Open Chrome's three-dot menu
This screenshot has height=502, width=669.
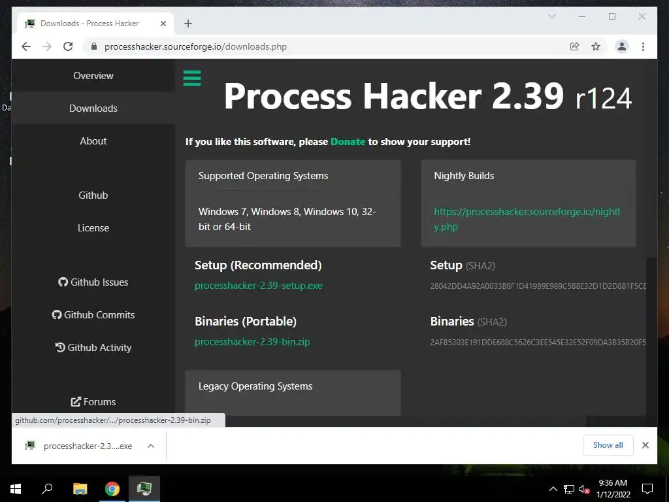point(643,46)
